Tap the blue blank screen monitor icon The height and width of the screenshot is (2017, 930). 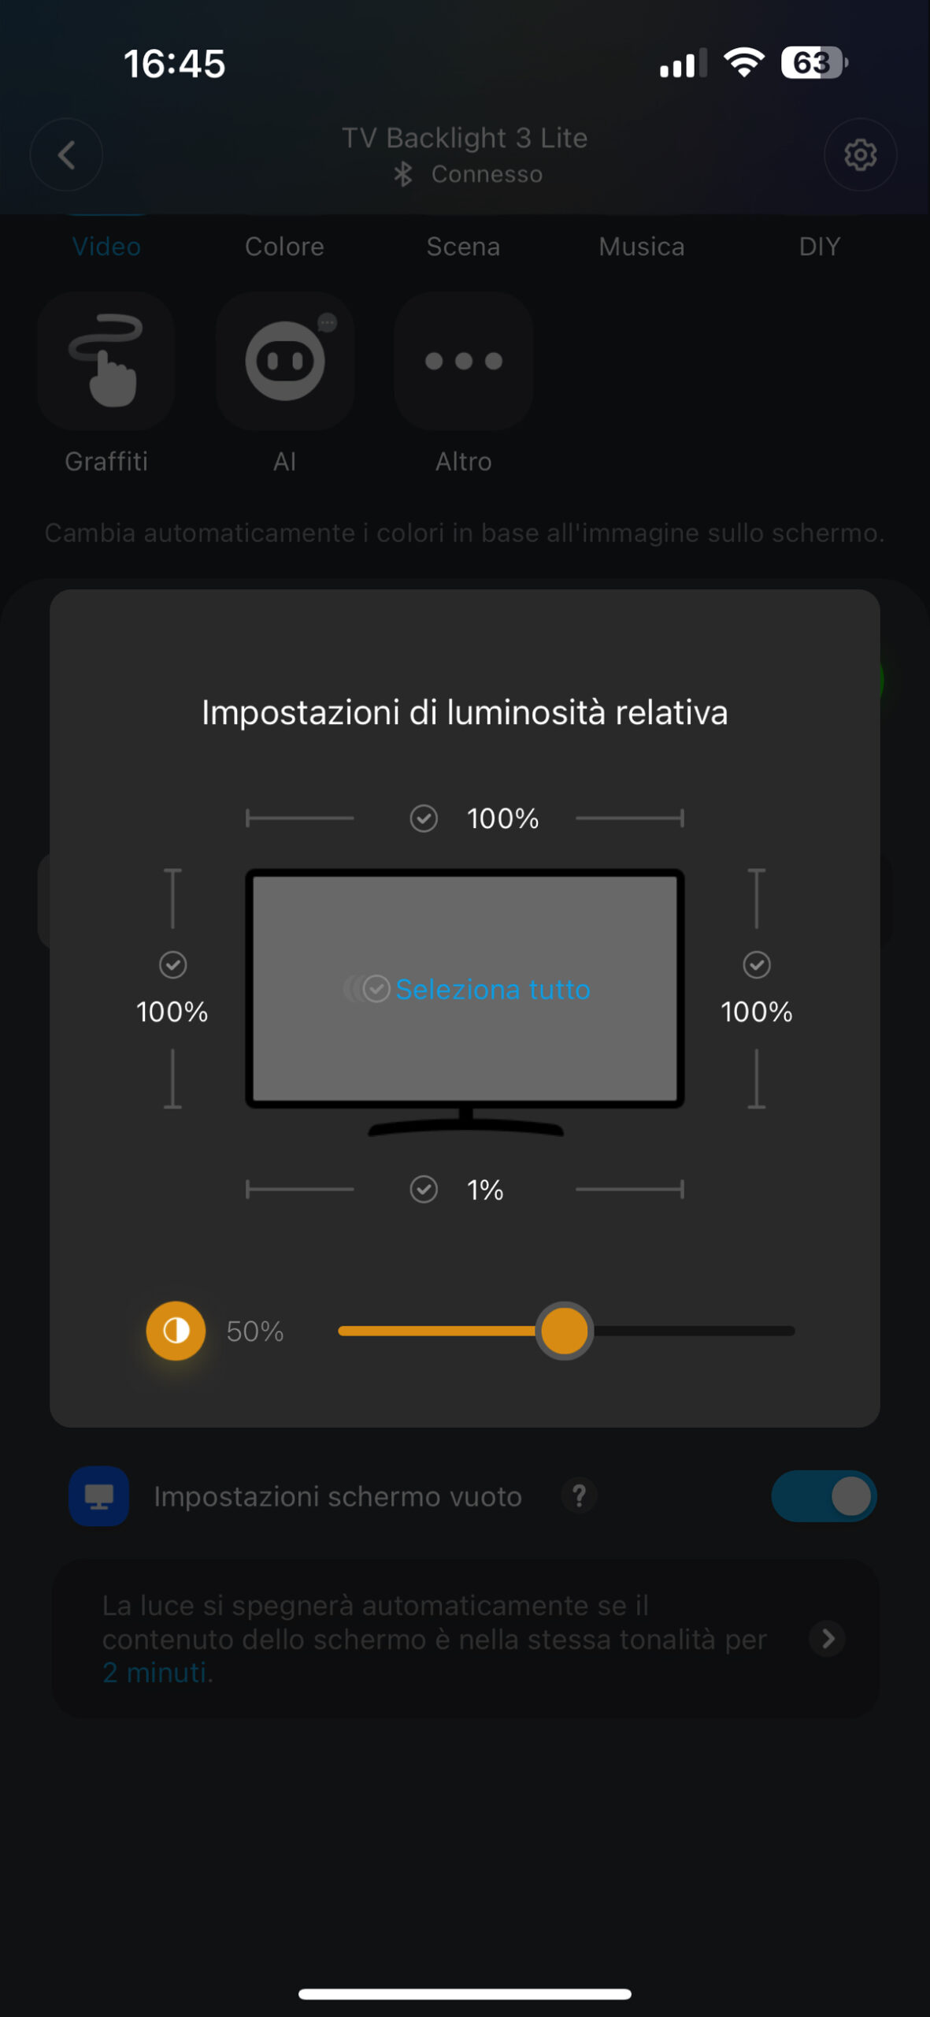coord(99,1495)
